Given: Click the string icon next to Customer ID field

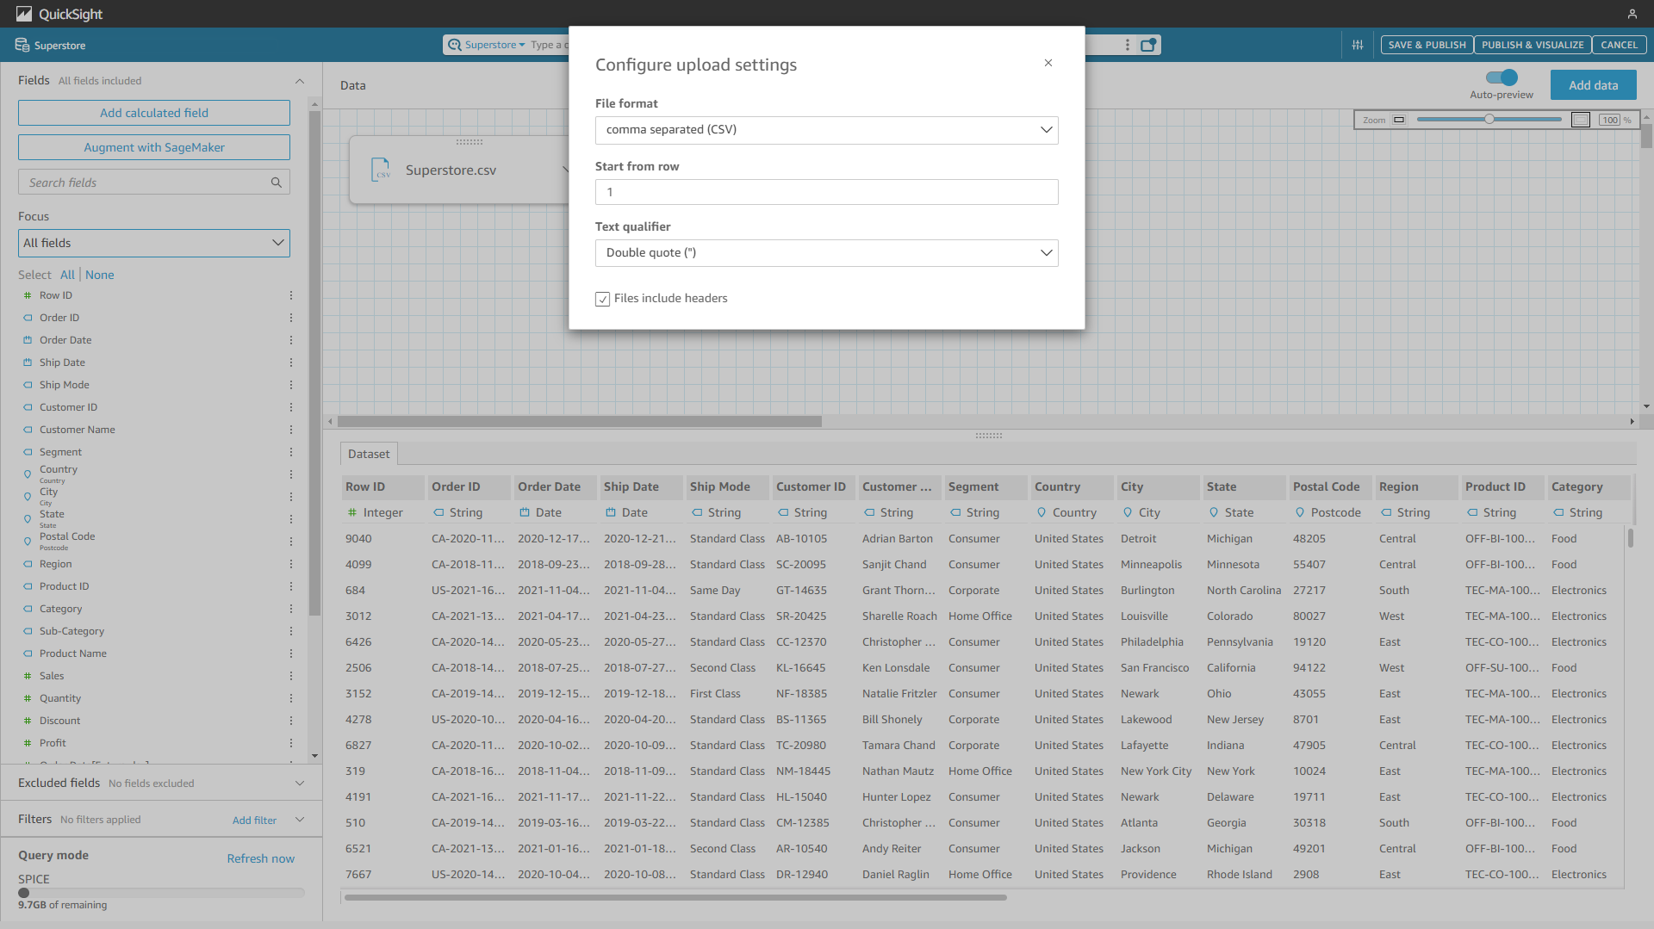Looking at the screenshot, I should (x=28, y=407).
